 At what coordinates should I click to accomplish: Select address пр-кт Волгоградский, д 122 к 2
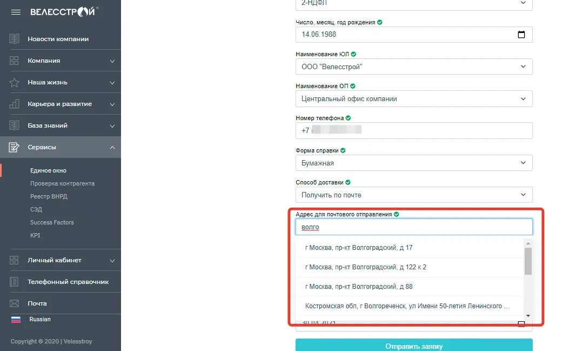365,267
